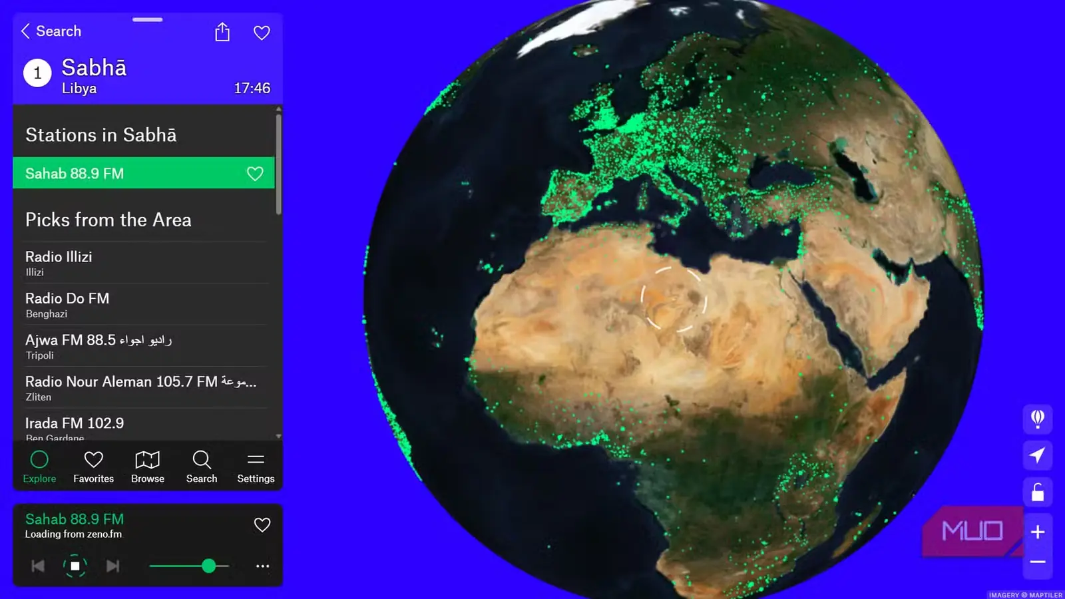
Task: Select the Sahab 88.9 FM station row
Action: (x=144, y=173)
